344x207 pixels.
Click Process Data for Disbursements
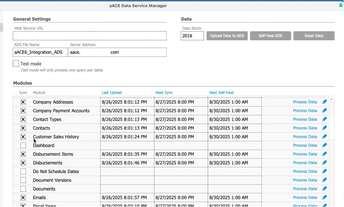coord(305,162)
